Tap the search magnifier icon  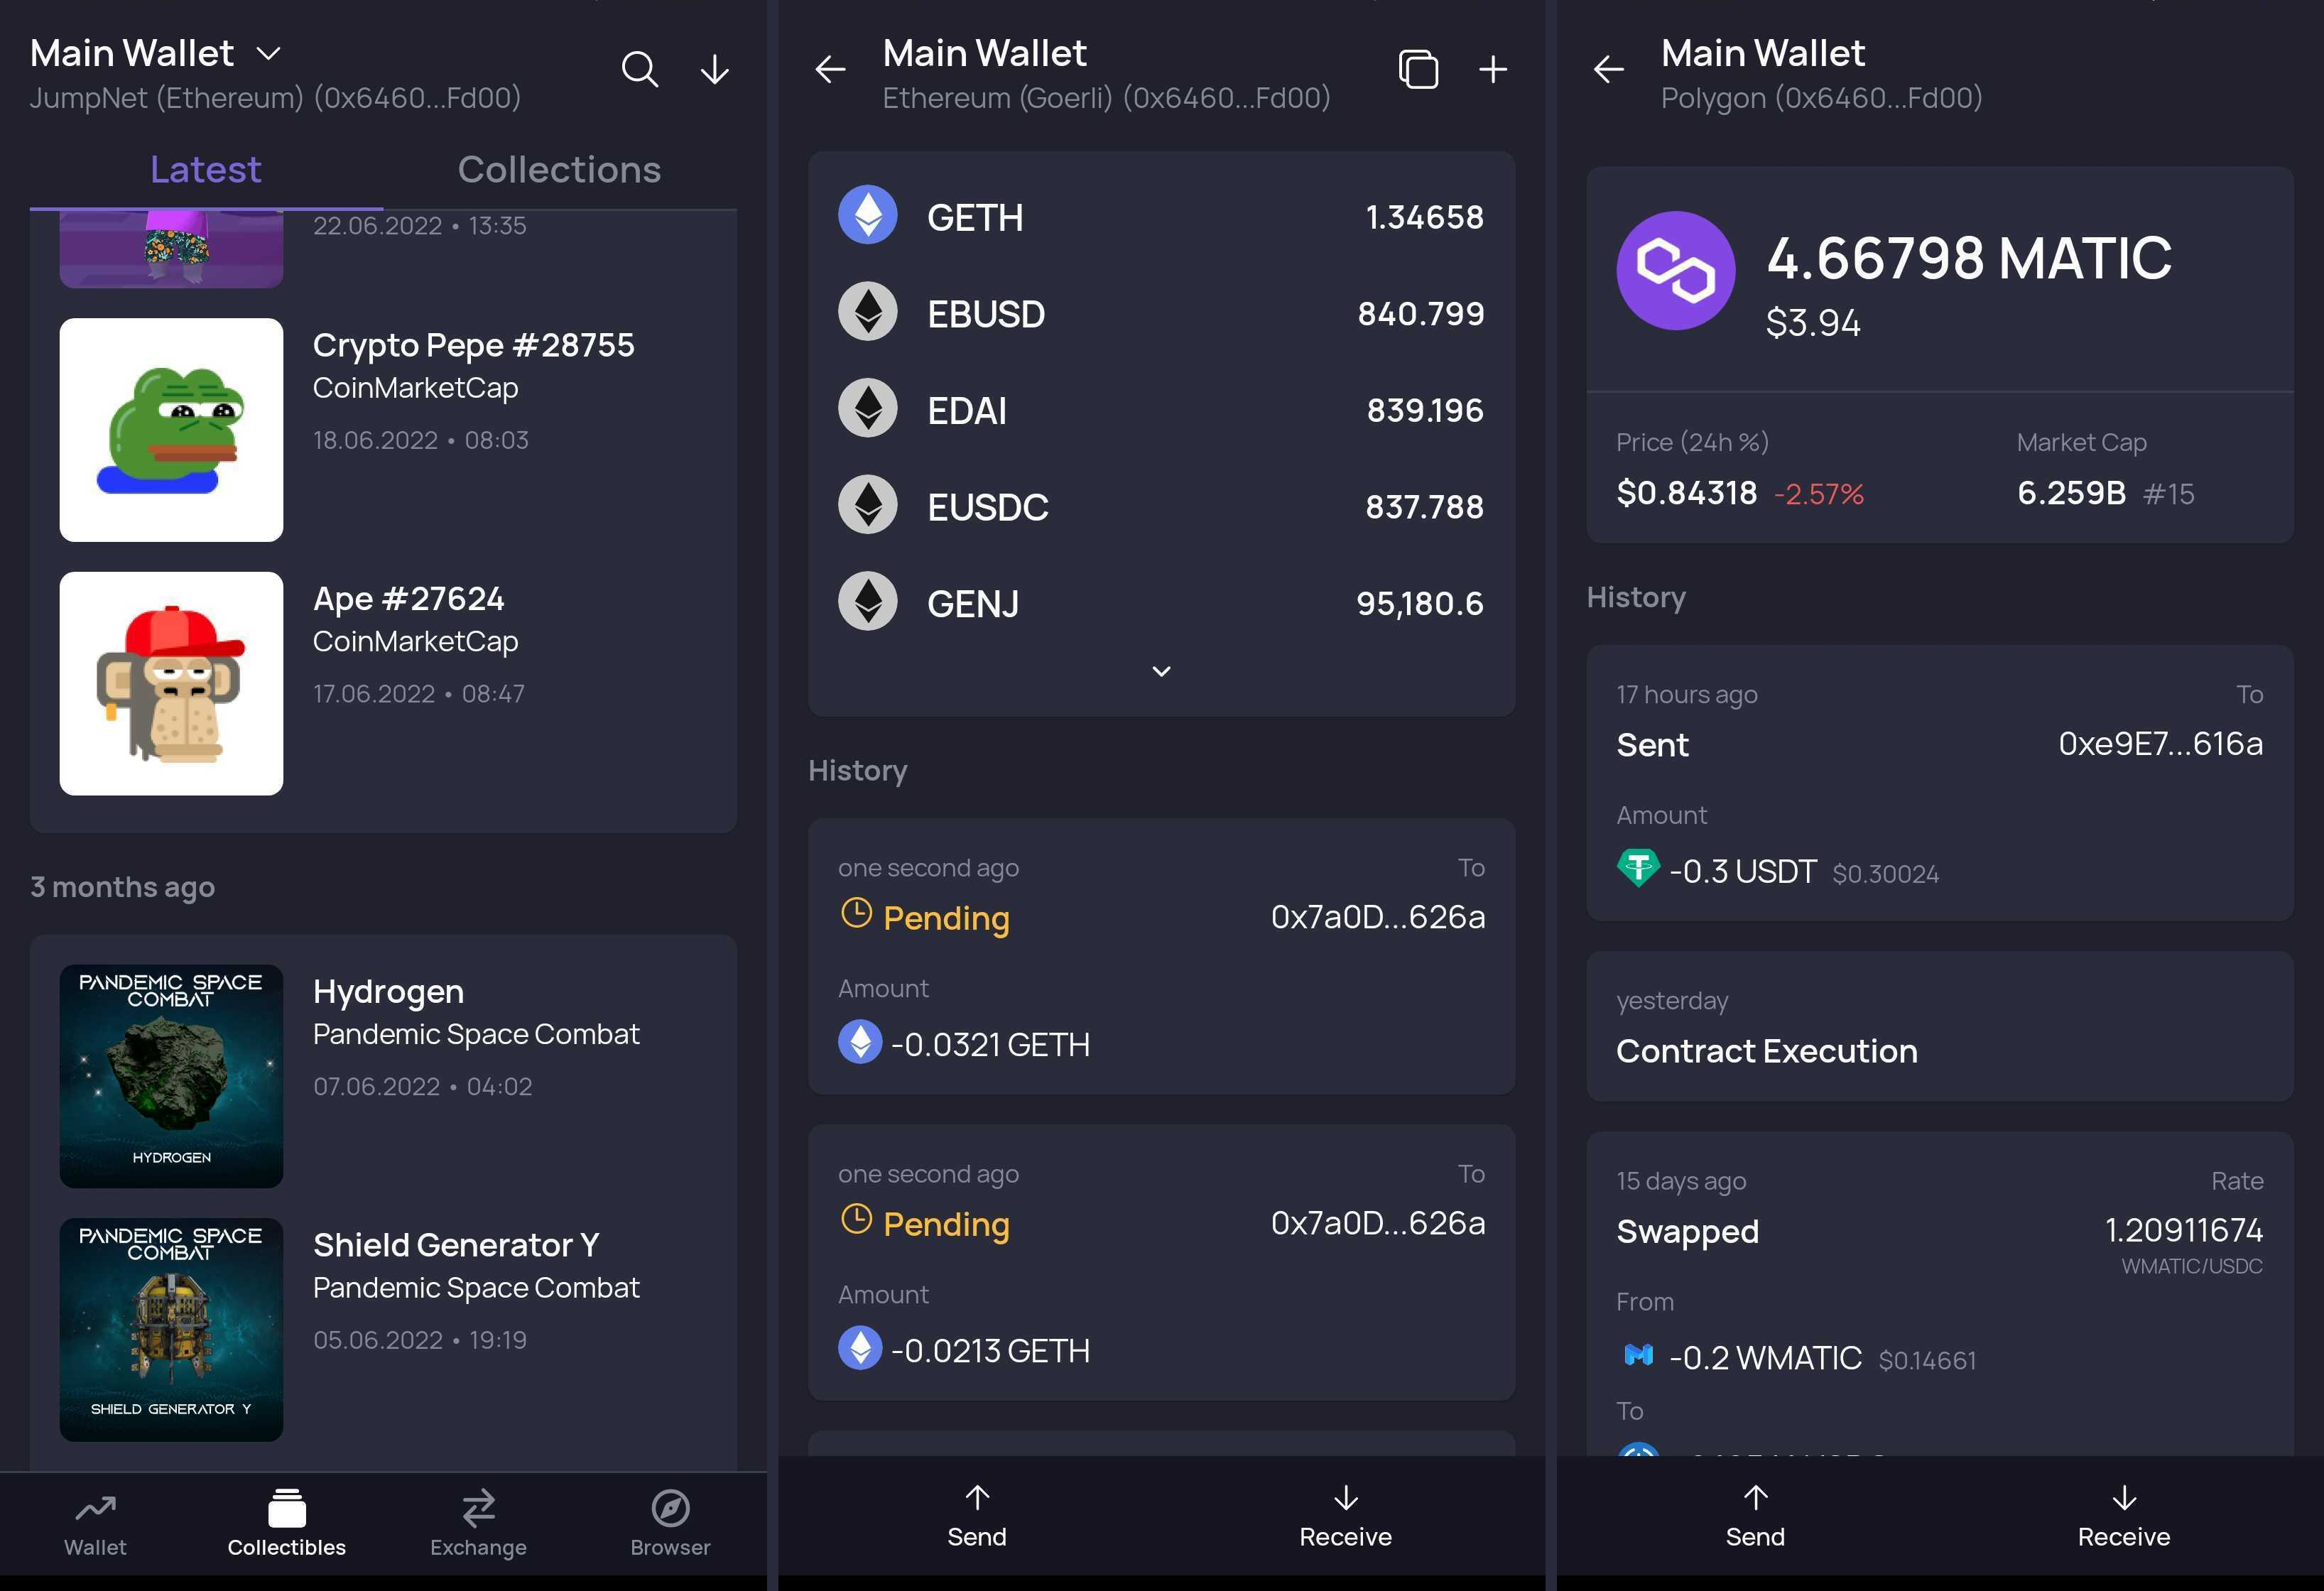point(639,69)
